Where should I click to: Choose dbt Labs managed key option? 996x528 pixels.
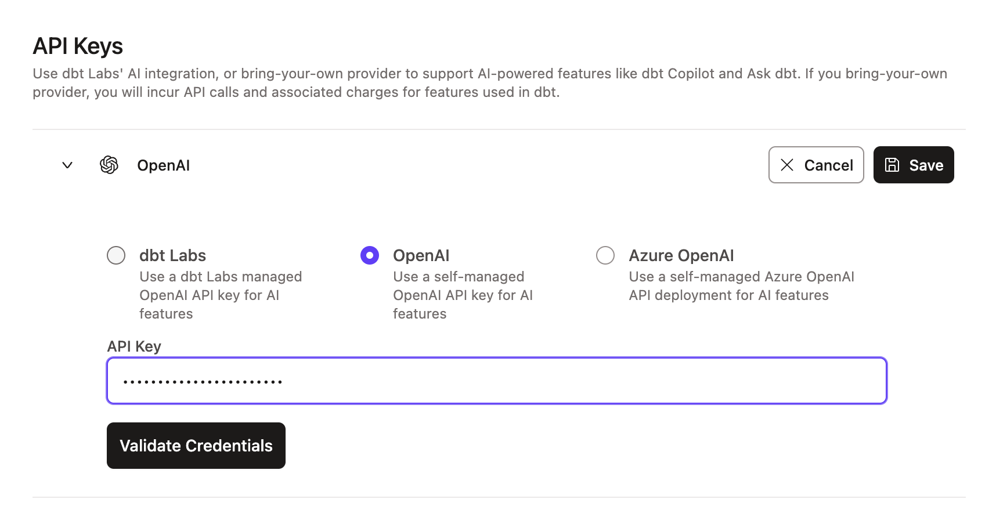pyautogui.click(x=116, y=255)
